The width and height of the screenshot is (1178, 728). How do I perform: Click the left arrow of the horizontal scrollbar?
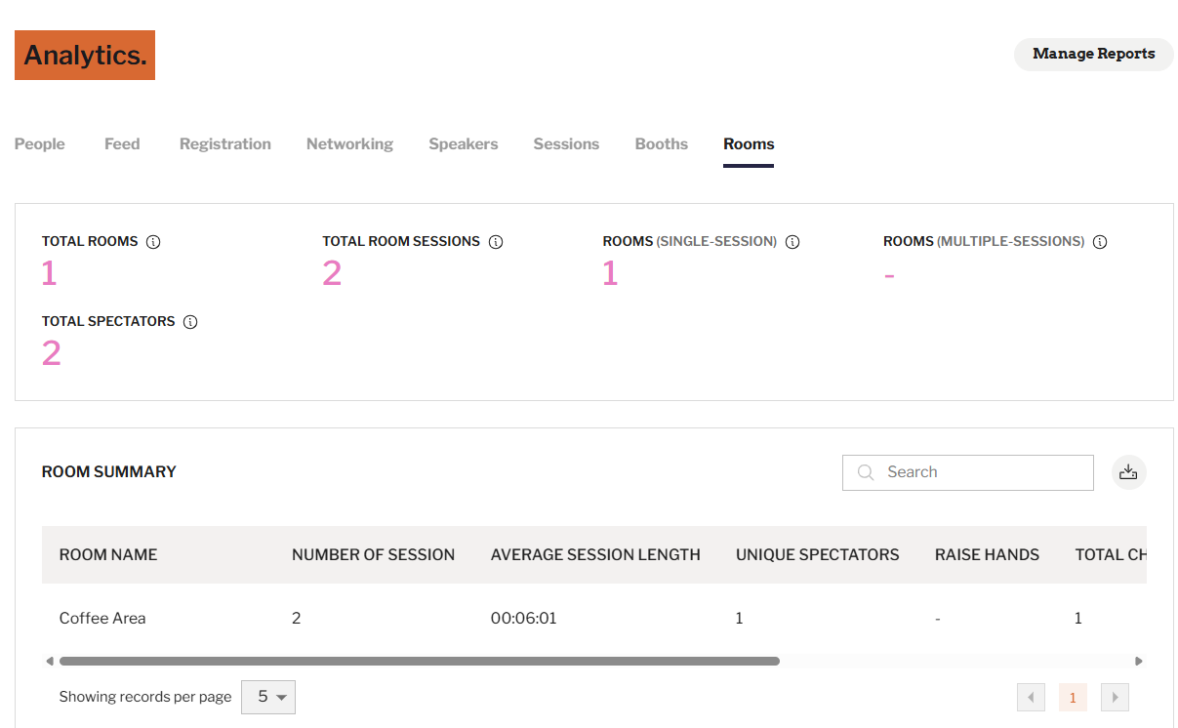coord(50,661)
